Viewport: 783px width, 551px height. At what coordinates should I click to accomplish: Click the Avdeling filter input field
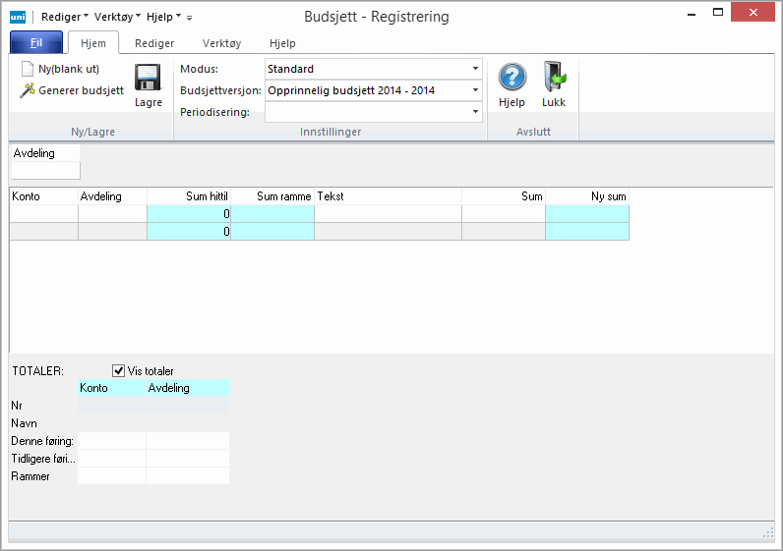[45, 171]
